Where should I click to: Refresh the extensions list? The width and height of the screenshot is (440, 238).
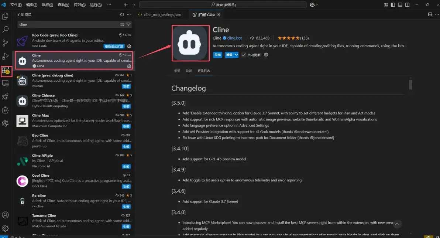click(122, 14)
